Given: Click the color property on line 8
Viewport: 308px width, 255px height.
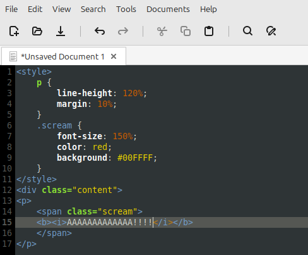Looking at the screenshot, I should [69, 147].
